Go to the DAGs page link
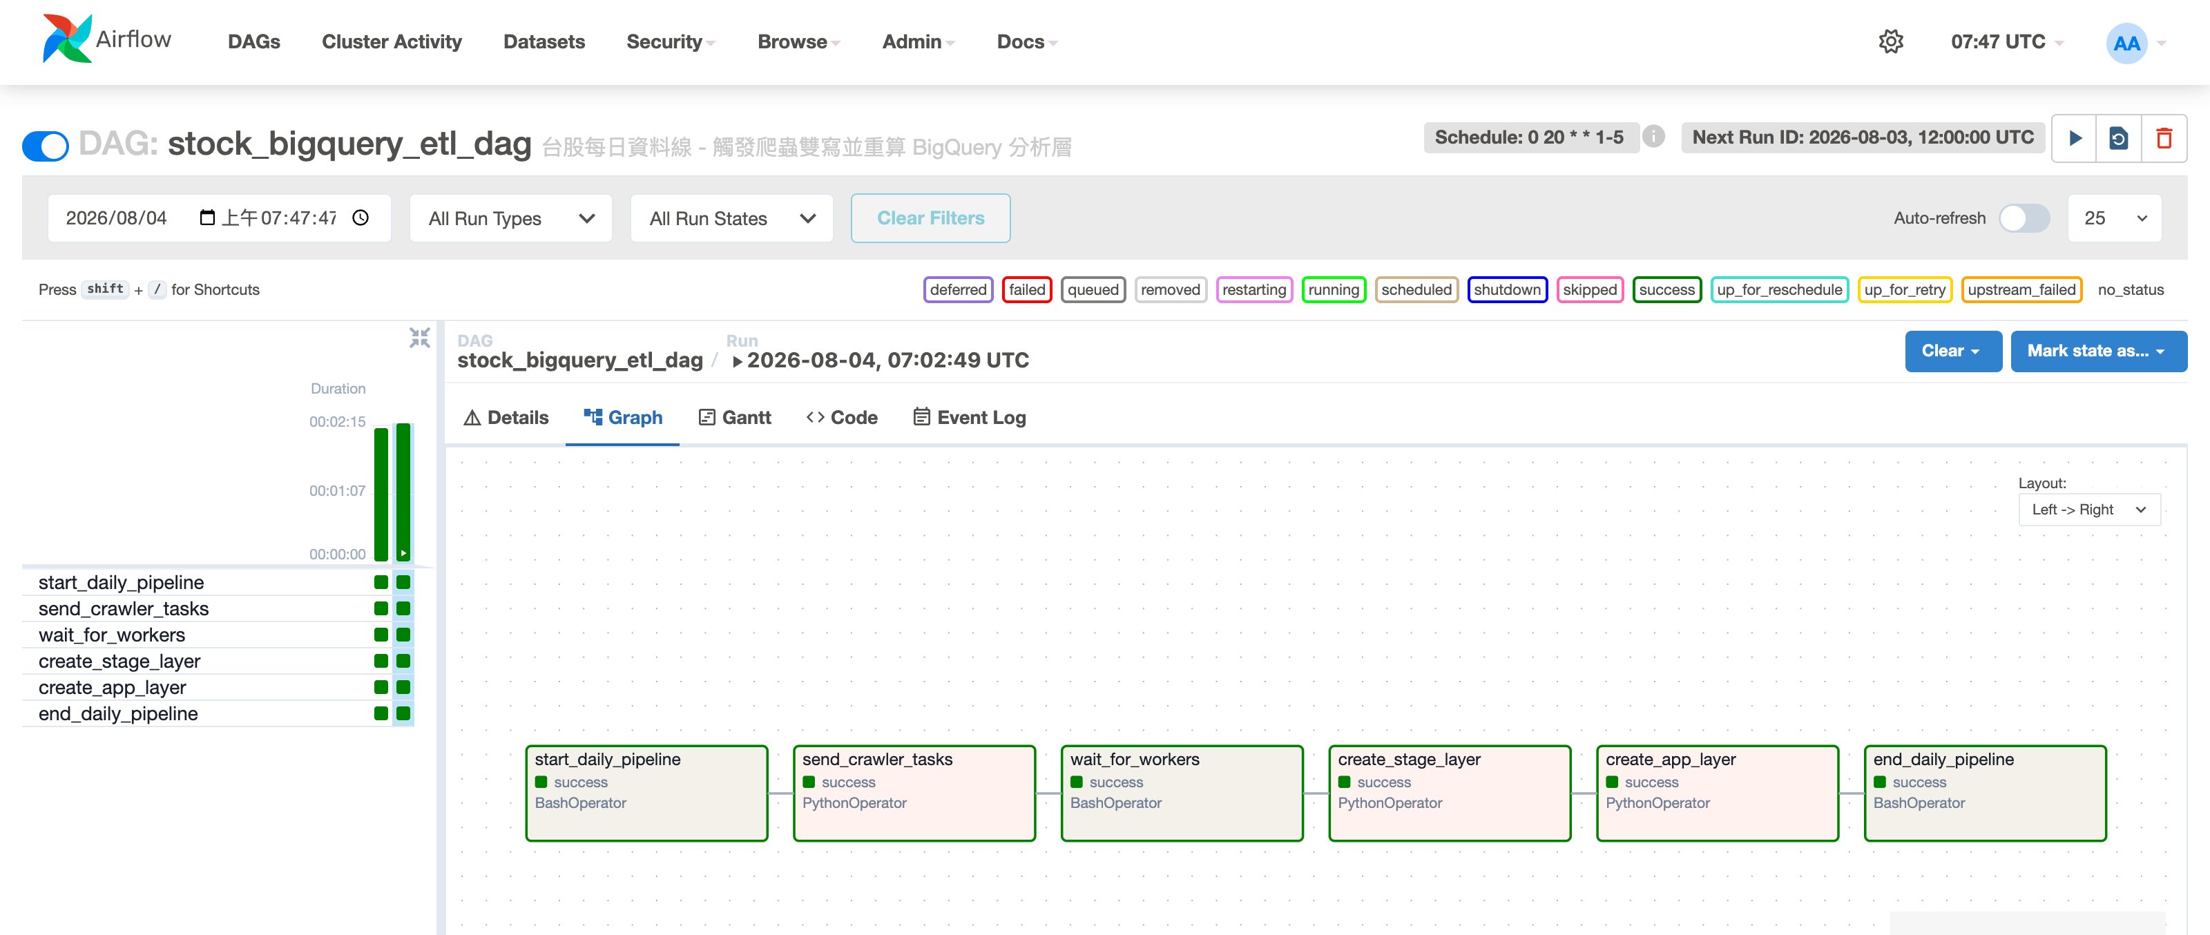 (254, 41)
